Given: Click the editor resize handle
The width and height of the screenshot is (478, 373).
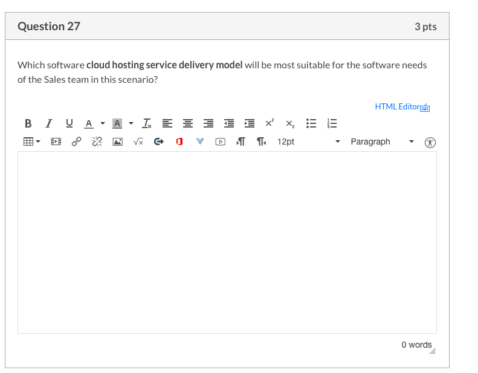Looking at the screenshot, I should click(433, 351).
